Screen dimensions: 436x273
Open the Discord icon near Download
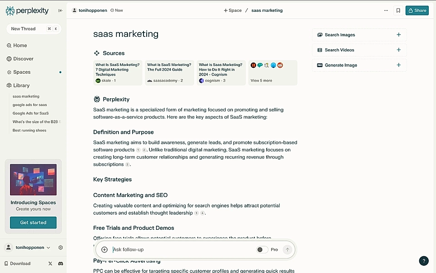coord(60,263)
